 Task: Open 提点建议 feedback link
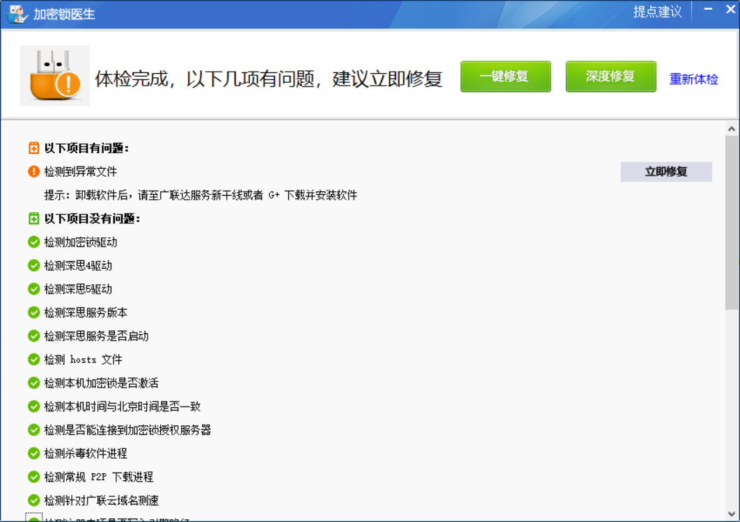coord(657,12)
